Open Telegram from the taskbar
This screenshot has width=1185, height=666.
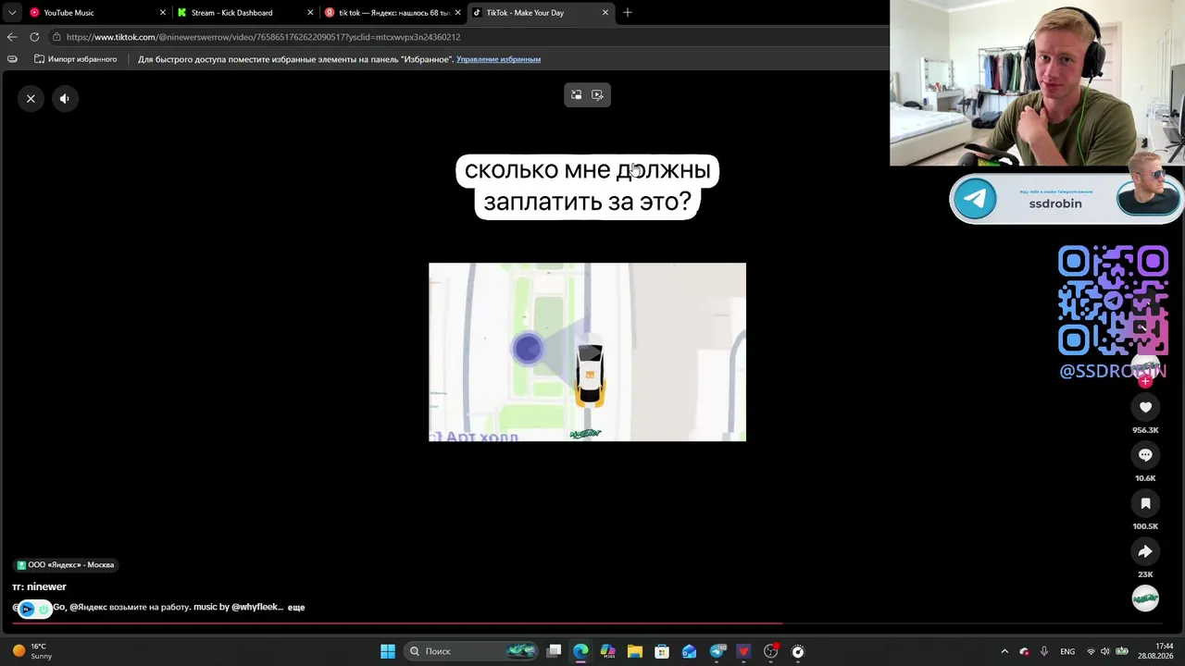717,651
